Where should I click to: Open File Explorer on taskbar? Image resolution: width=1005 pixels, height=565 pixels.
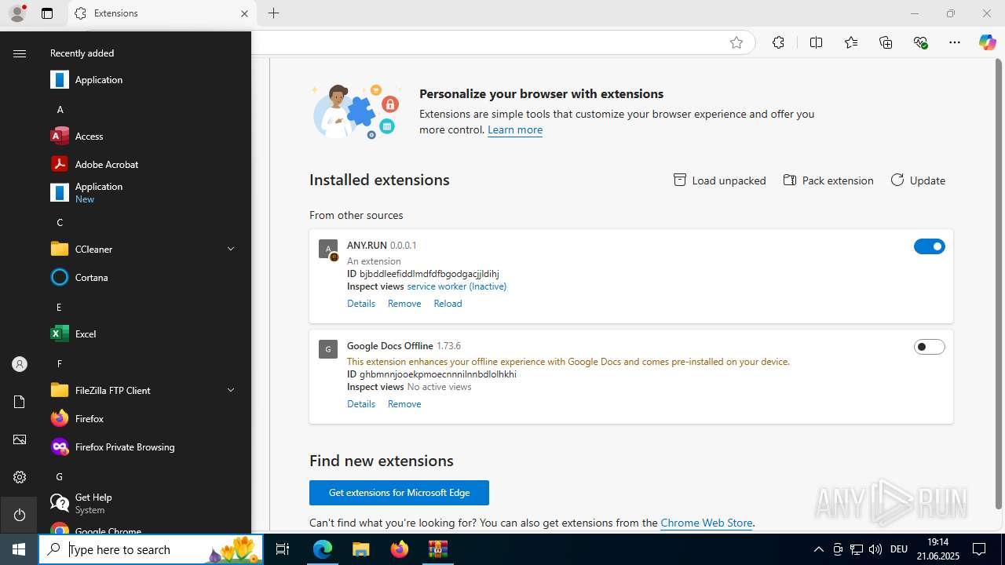(x=361, y=549)
